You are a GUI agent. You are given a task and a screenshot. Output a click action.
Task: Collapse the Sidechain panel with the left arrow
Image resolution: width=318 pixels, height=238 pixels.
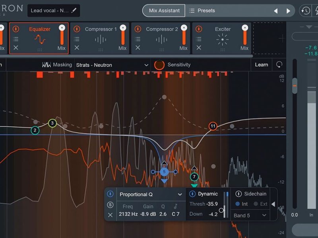click(273, 204)
